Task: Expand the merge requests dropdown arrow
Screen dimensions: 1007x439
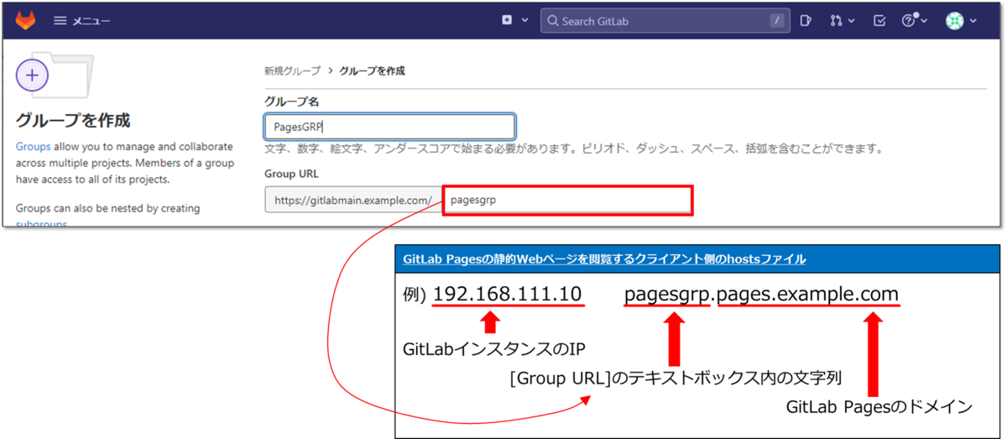Action: coord(850,21)
